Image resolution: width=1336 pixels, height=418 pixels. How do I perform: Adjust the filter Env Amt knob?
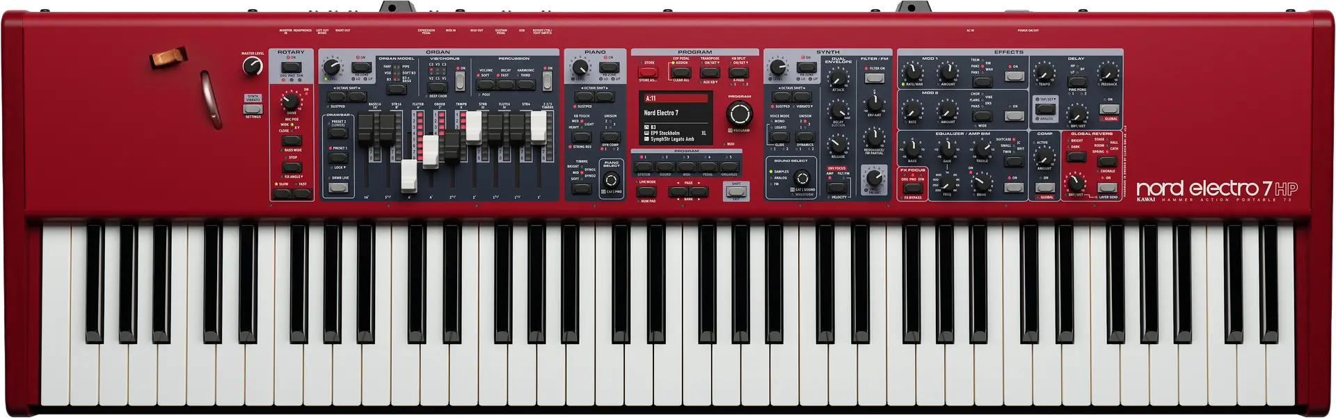point(874,104)
